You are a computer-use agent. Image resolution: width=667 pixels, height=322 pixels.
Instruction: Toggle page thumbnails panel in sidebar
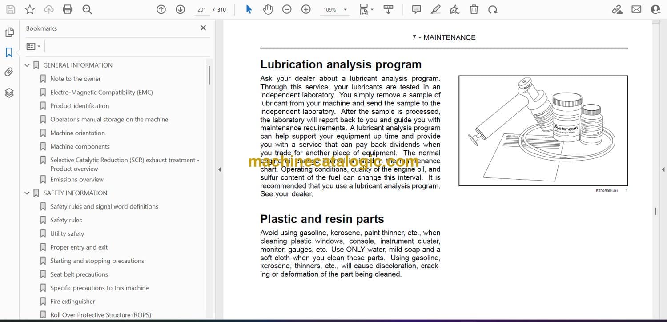pyautogui.click(x=9, y=32)
